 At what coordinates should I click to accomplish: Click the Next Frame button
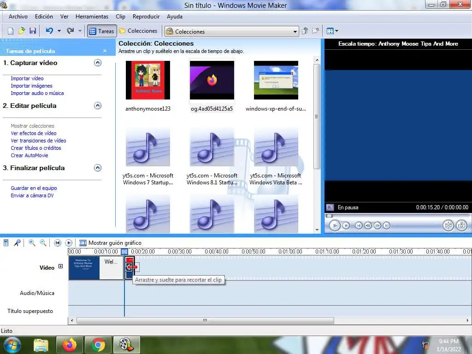click(x=378, y=225)
